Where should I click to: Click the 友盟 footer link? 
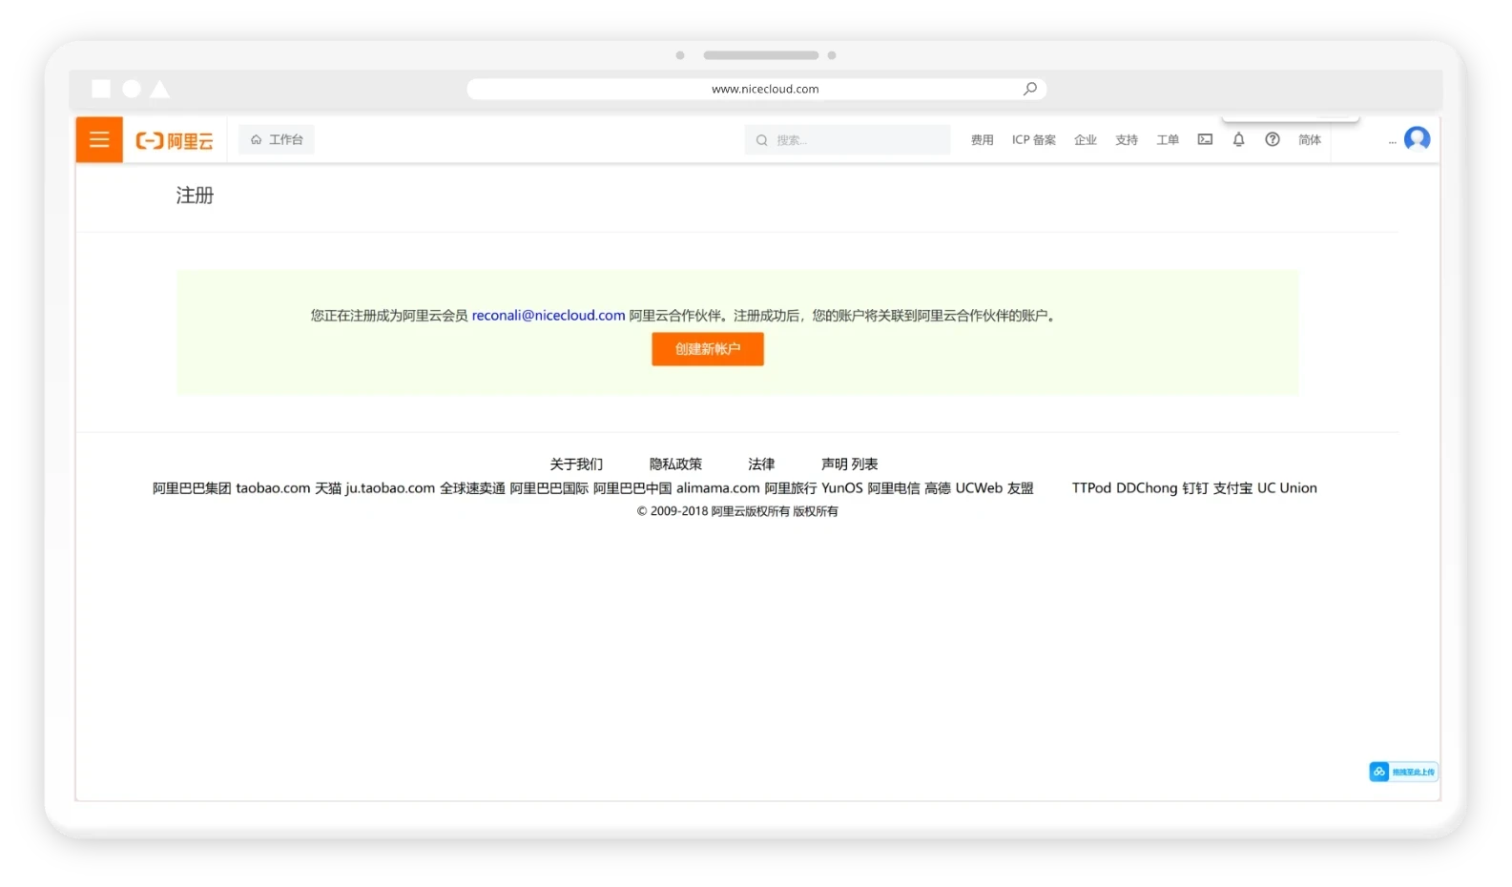(1021, 488)
